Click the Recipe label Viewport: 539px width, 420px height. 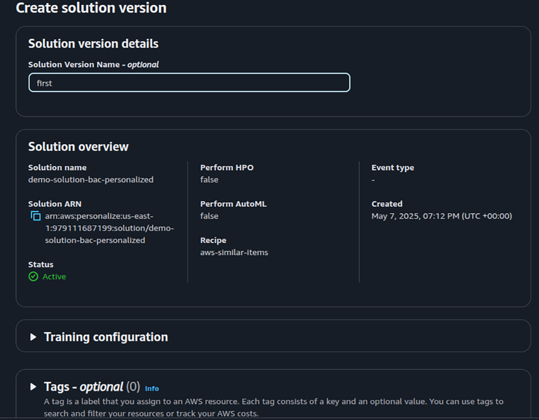tap(213, 240)
